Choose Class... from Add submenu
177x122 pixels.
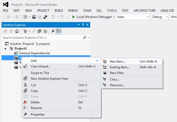tap(132, 79)
